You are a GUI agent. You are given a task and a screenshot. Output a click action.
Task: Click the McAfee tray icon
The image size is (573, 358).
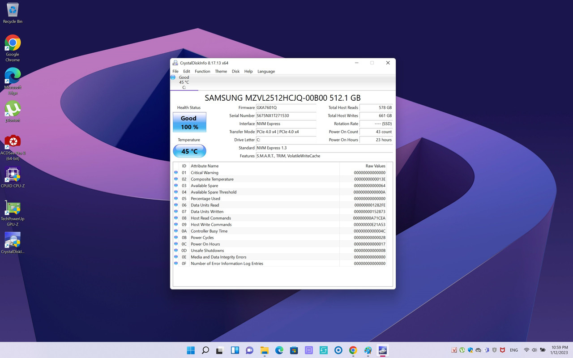(x=502, y=350)
